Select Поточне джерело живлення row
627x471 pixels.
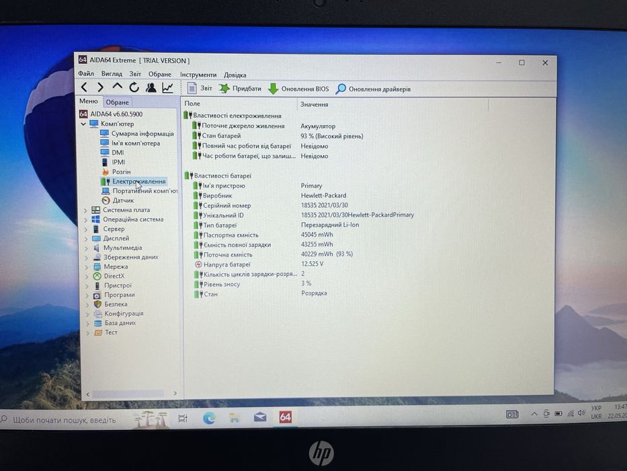click(x=263, y=126)
